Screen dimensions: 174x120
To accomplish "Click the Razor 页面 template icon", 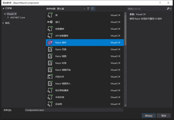I will coord(50,49).
